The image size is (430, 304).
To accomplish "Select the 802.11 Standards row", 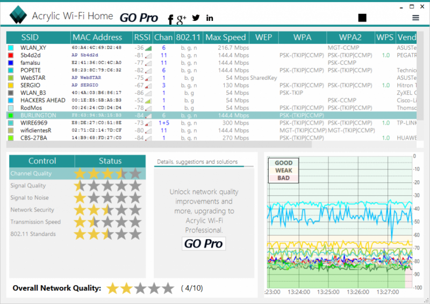I will 77,234.
